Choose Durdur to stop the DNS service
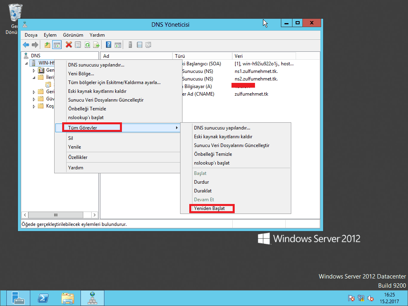408x306 pixels. tap(201, 182)
